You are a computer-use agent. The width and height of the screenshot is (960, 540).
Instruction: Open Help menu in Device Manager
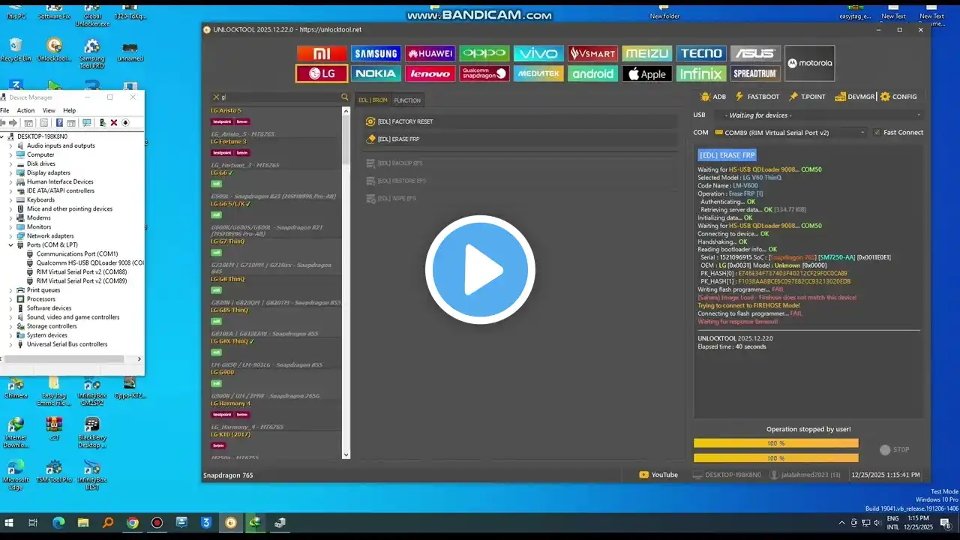tap(69, 110)
